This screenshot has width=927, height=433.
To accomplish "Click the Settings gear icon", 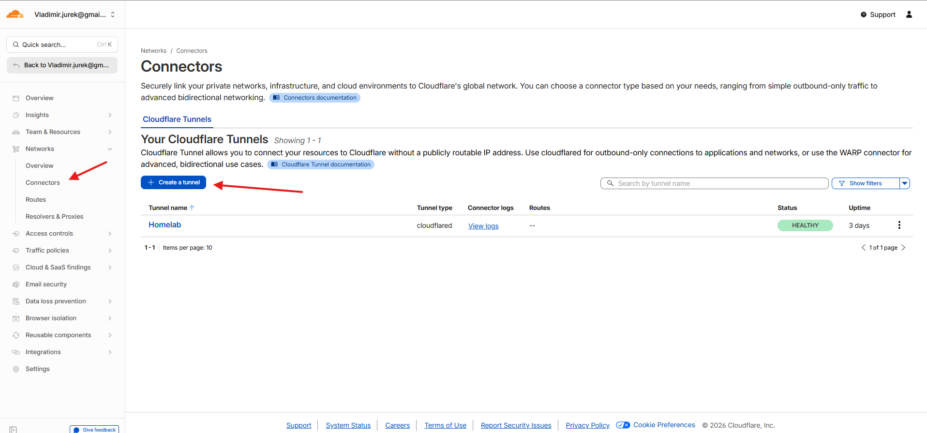I will point(16,369).
